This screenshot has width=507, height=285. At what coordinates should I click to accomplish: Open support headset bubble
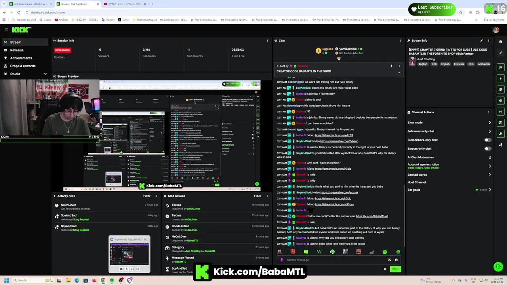coord(498,267)
